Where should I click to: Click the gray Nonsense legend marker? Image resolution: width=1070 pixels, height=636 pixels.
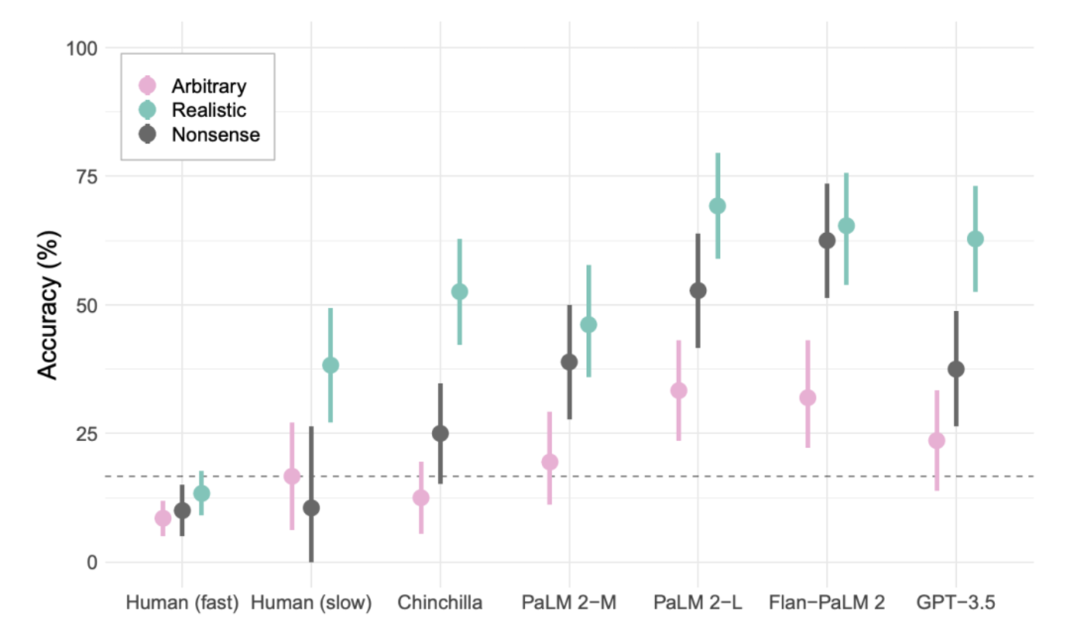[147, 135]
